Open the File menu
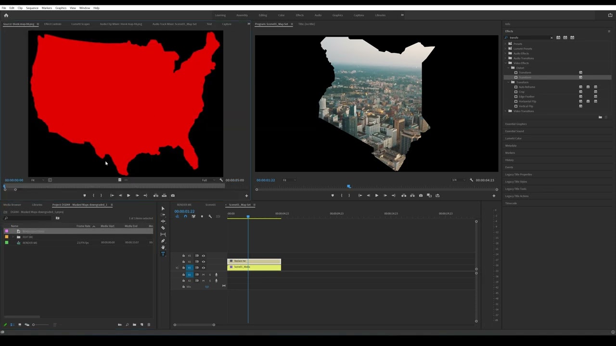Image resolution: width=616 pixels, height=346 pixels. pyautogui.click(x=4, y=8)
